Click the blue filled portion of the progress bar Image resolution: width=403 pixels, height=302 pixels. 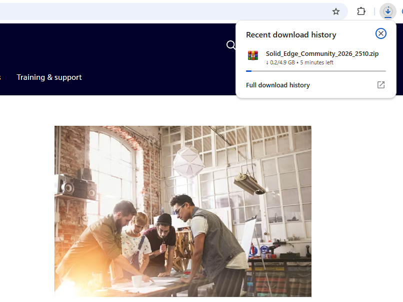(x=248, y=71)
